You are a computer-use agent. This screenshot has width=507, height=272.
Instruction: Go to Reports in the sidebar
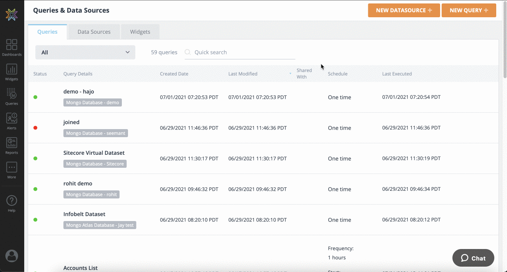coord(12,146)
